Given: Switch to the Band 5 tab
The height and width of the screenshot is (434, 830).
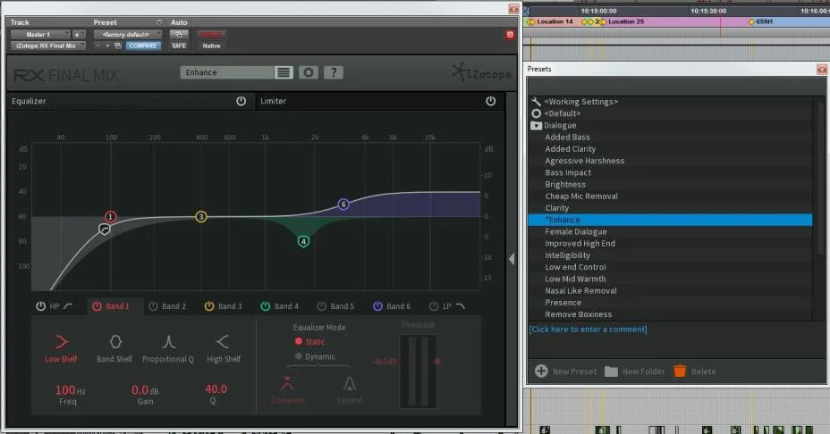Looking at the screenshot, I should [x=342, y=306].
